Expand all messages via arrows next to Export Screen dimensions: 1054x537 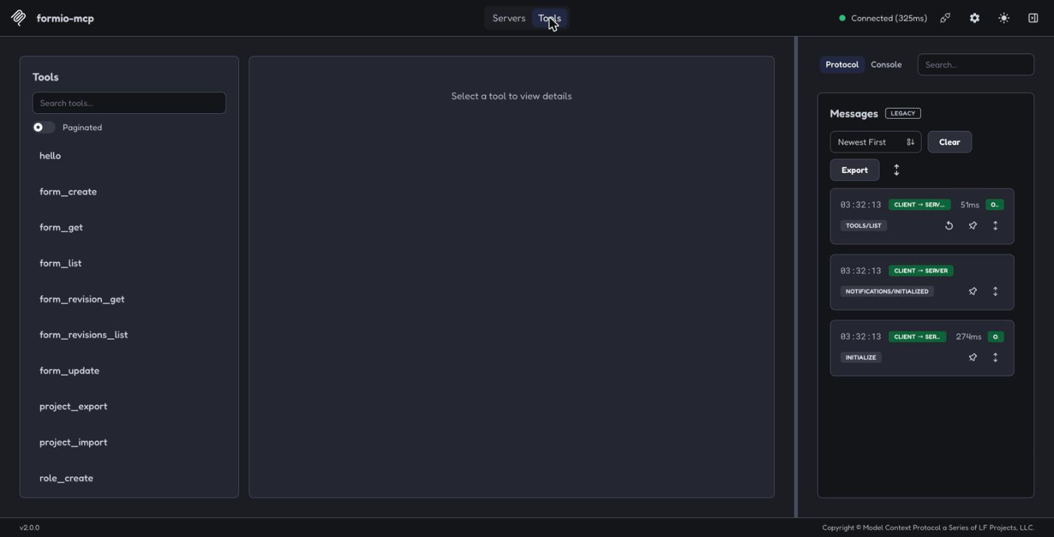click(896, 170)
